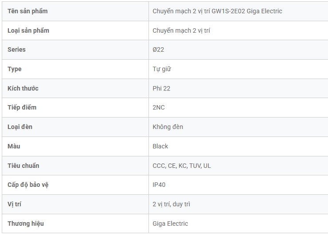Select the 'Phi 22' size value
This screenshot has height=235, width=328.
(x=161, y=88)
